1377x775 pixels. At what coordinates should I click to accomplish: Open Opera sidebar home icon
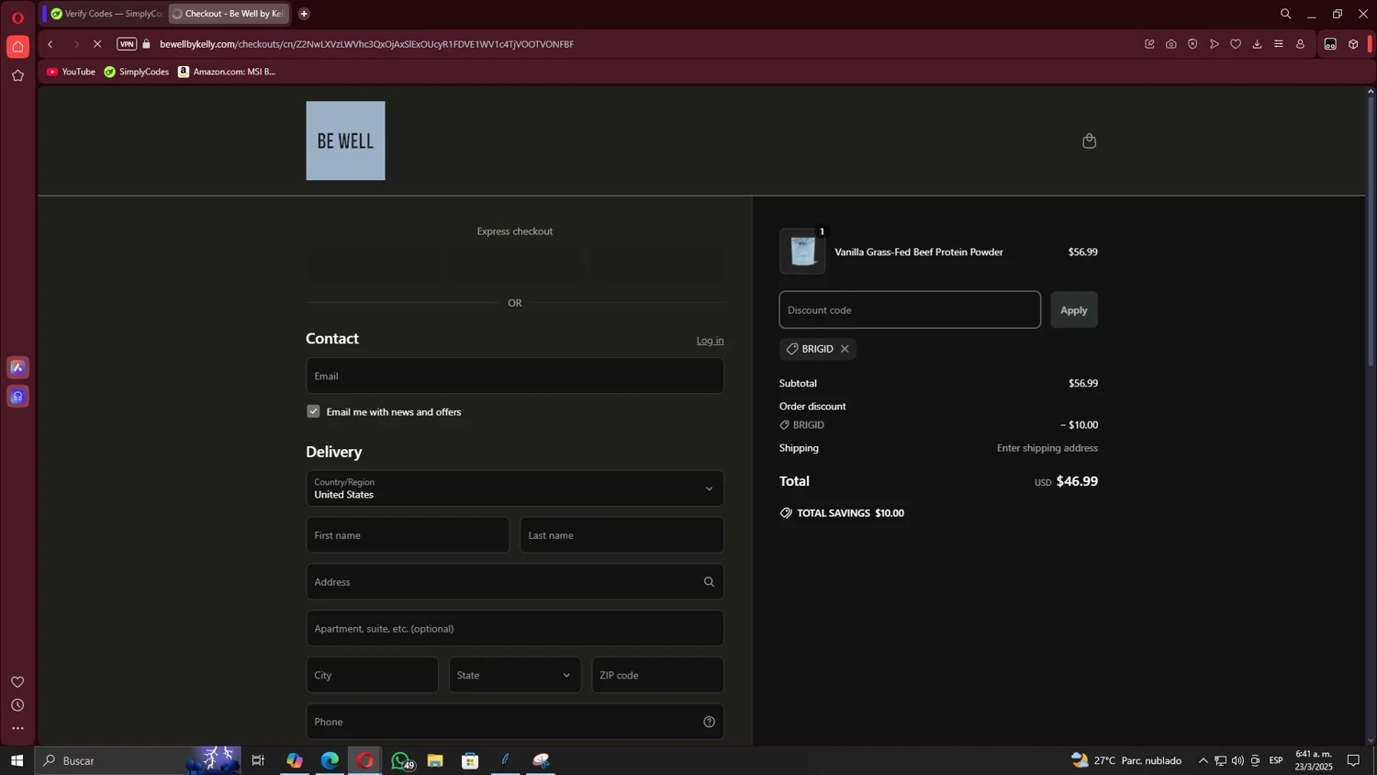click(17, 47)
